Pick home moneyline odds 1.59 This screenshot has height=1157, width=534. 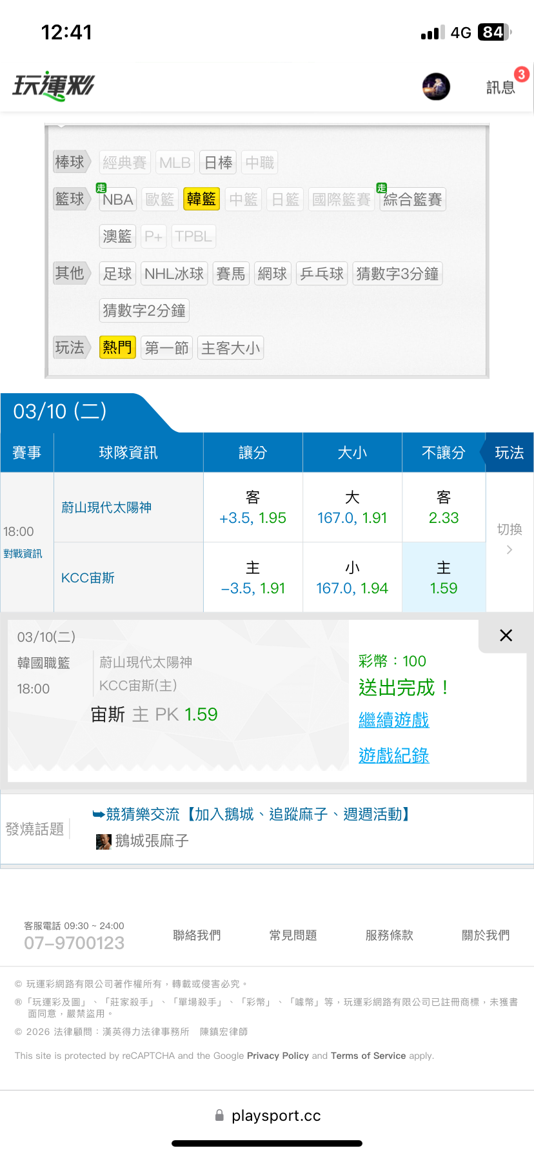pyautogui.click(x=444, y=578)
